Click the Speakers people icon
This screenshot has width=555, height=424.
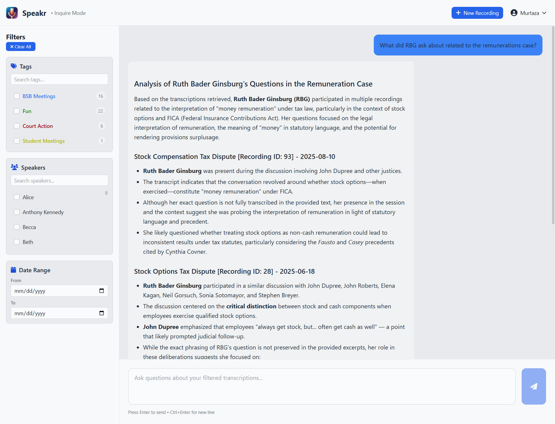14,167
